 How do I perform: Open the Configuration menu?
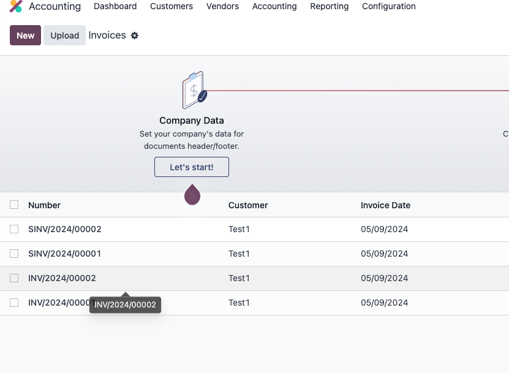(x=389, y=6)
